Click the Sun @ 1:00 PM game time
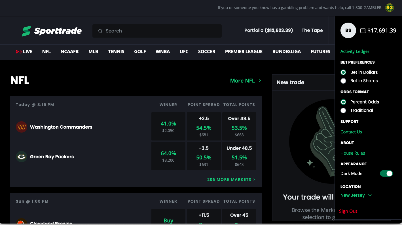 coord(32,201)
